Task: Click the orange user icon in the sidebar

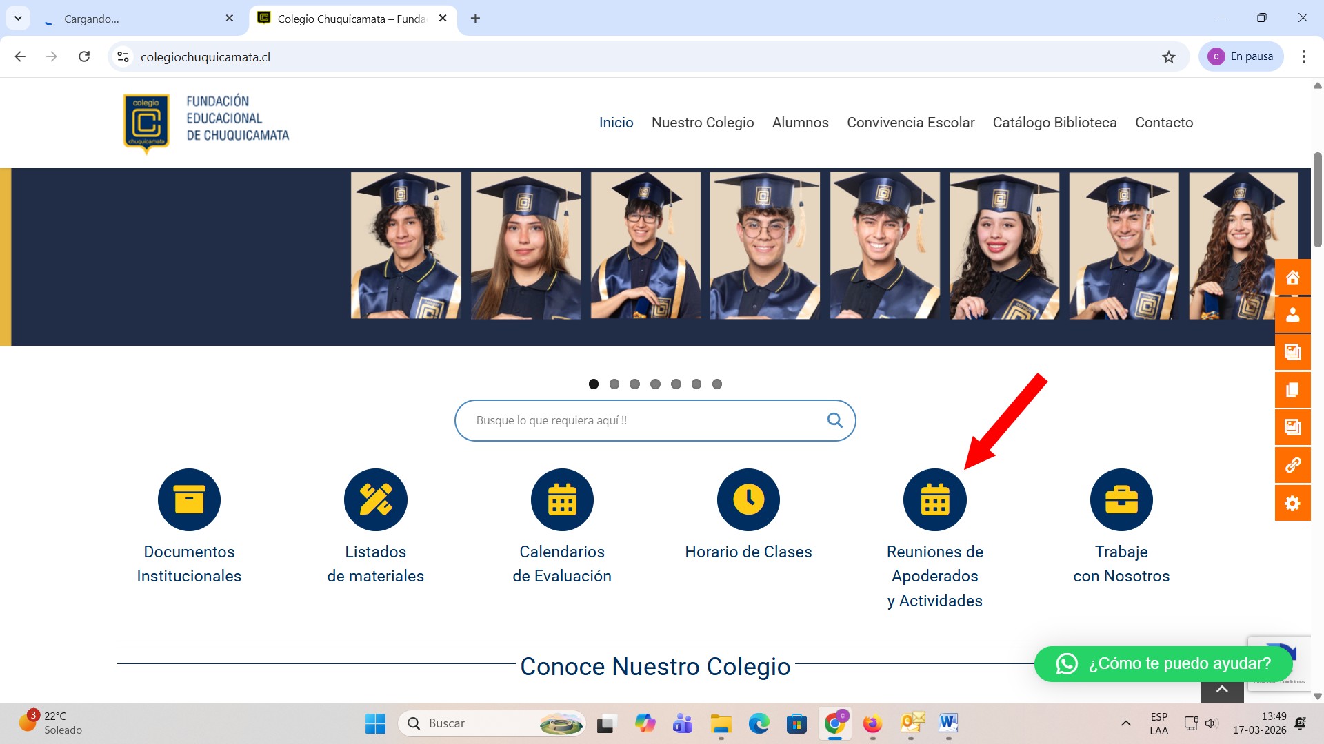Action: pyautogui.click(x=1292, y=315)
